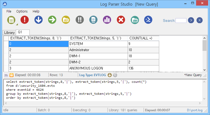Click query editor scroll down arrow
Image resolution: width=210 pixels, height=115 pixels.
tap(204, 99)
